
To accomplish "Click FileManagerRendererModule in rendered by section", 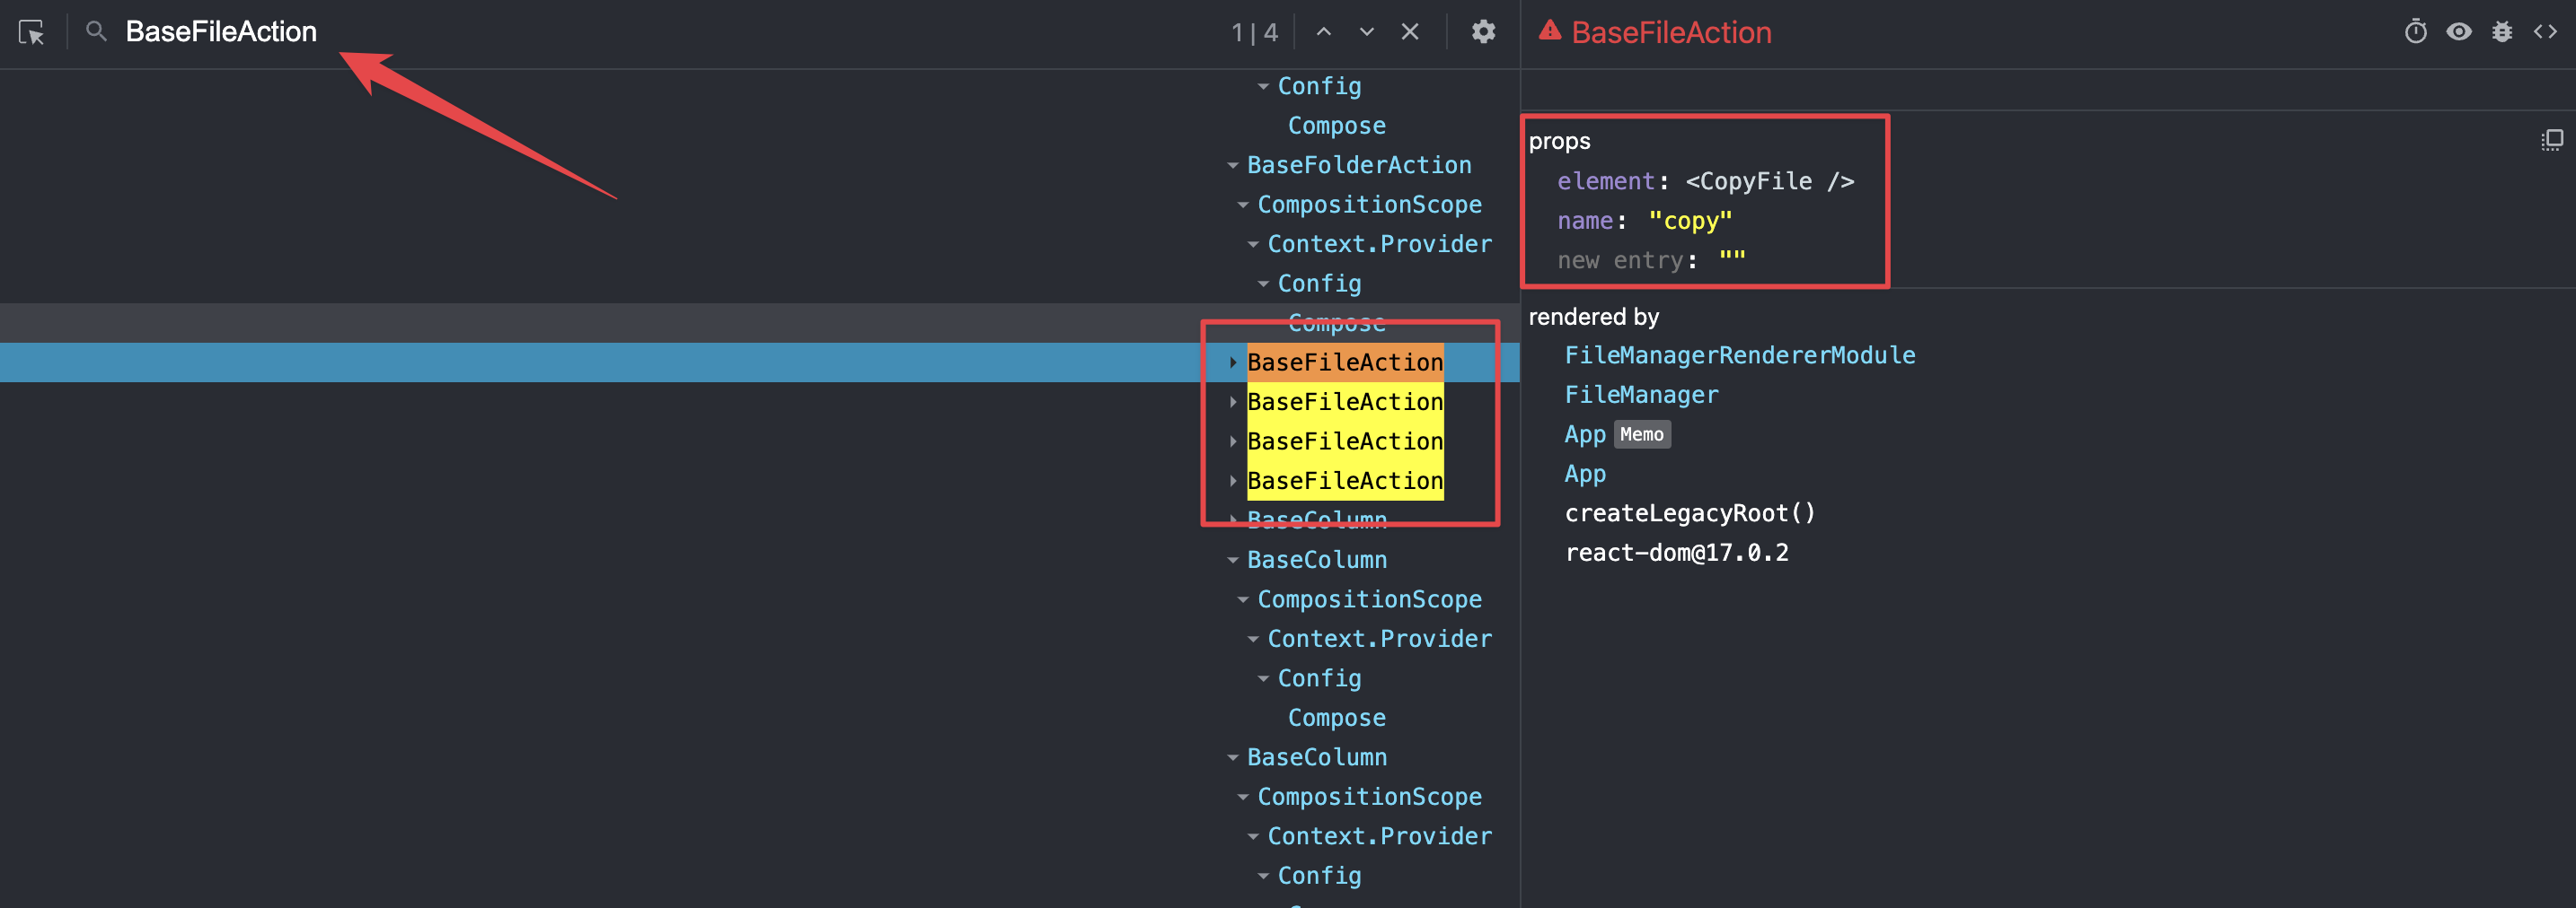I will tap(1740, 354).
